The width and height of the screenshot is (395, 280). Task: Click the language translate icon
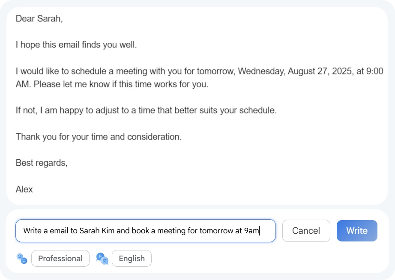tap(102, 258)
